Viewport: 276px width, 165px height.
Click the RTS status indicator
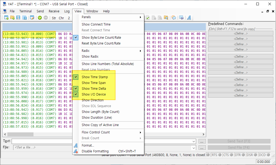216,155
